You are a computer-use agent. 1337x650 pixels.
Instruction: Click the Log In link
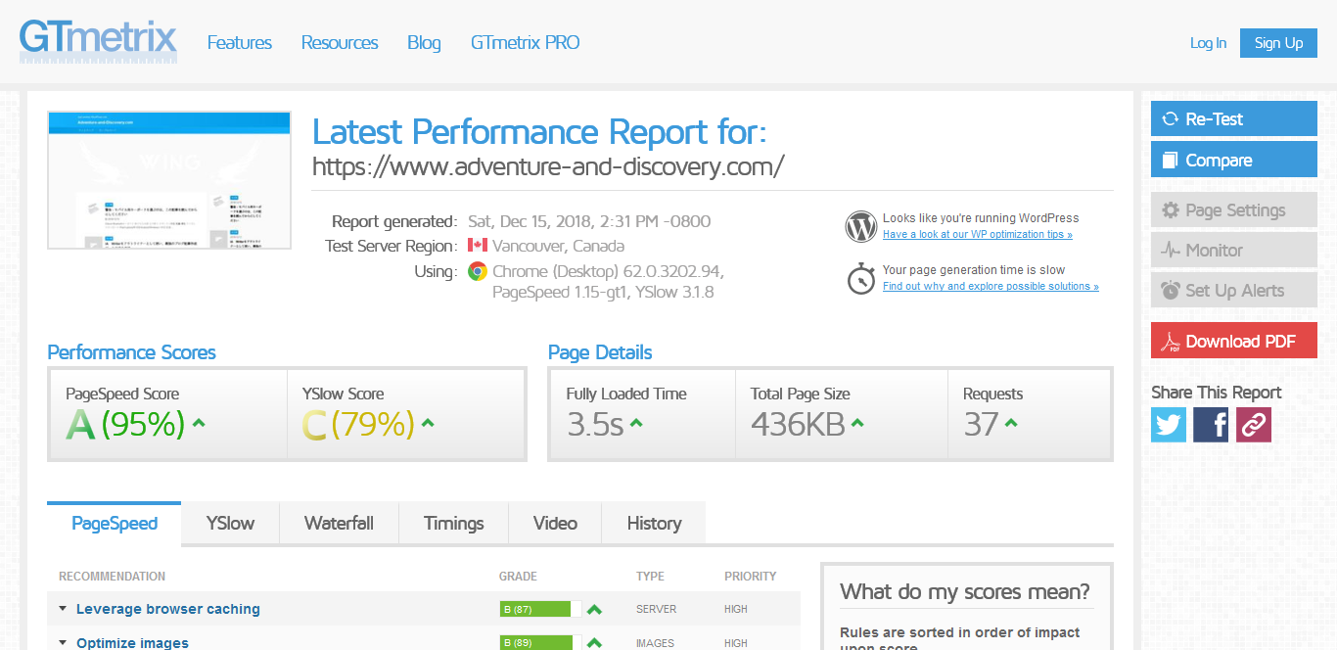tap(1208, 43)
